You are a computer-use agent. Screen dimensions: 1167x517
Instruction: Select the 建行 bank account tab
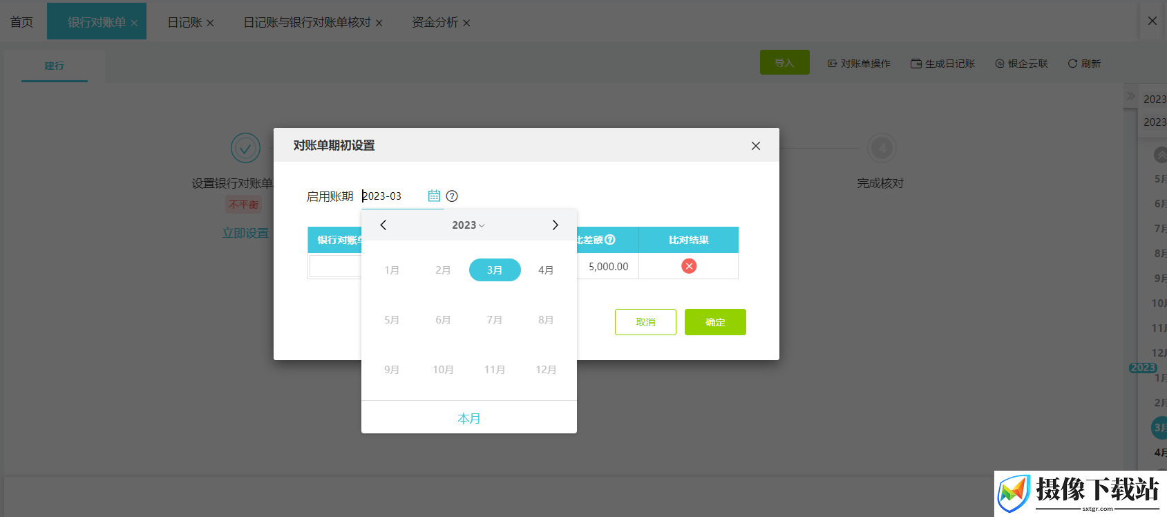point(55,66)
